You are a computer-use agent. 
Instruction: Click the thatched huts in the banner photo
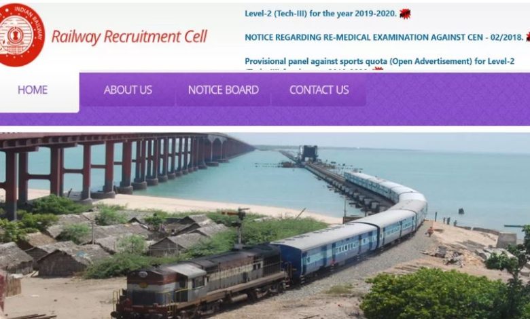tap(94, 243)
